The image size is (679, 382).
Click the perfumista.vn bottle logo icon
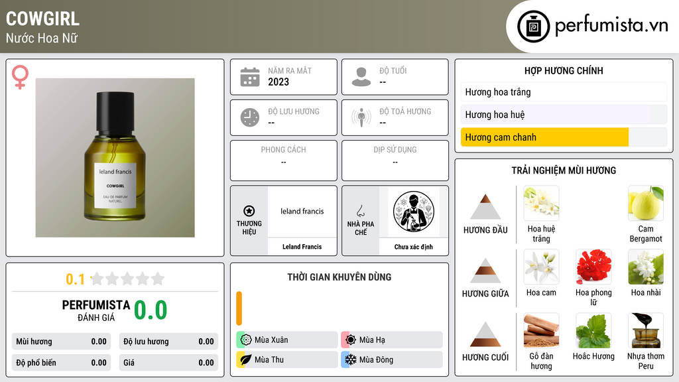[x=533, y=27]
